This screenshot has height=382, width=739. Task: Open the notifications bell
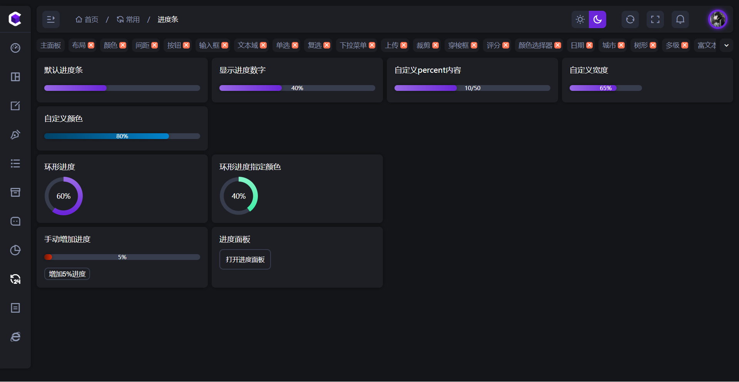pos(680,19)
